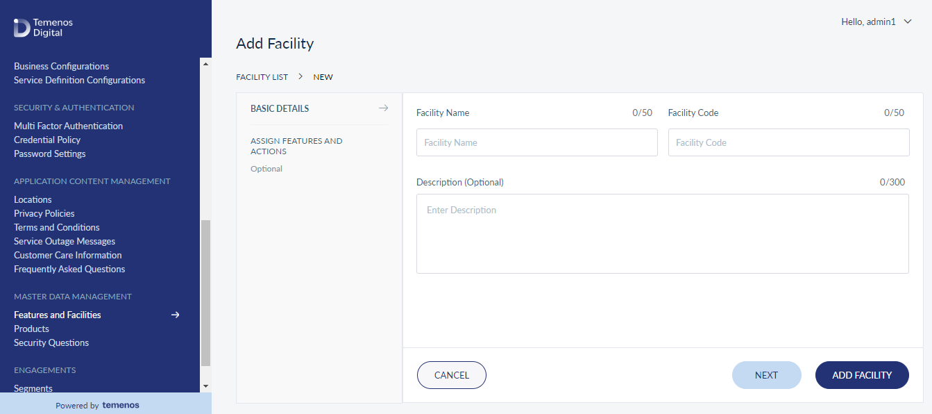The image size is (932, 414).
Task: Click arrow icon next to Features and Facilities
Action: [176, 315]
